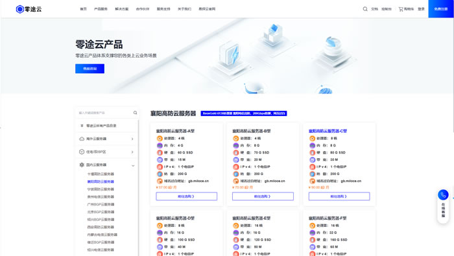Screen dimensions: 454x256
Task: Click the circular icon beside 住宅/双ISP区
Action: coord(82,152)
